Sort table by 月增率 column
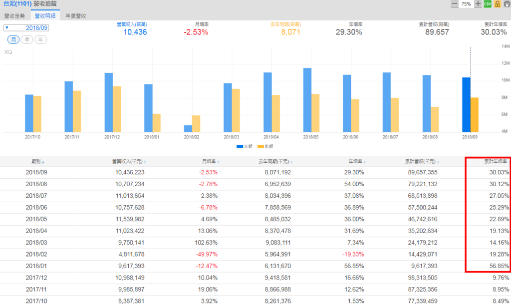Screen dimensions: 511x304 [211, 162]
